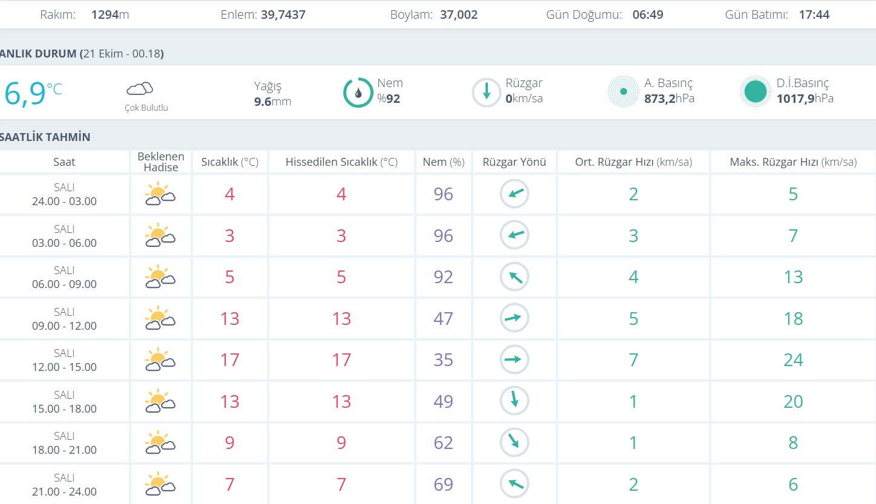Click the wind direction icon for 15.00 - 18.00

(x=514, y=401)
